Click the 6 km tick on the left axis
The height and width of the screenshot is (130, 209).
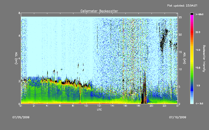click(19, 36)
